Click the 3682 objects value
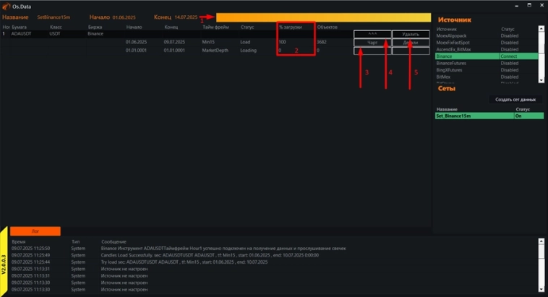The width and height of the screenshot is (548, 297). [x=322, y=42]
